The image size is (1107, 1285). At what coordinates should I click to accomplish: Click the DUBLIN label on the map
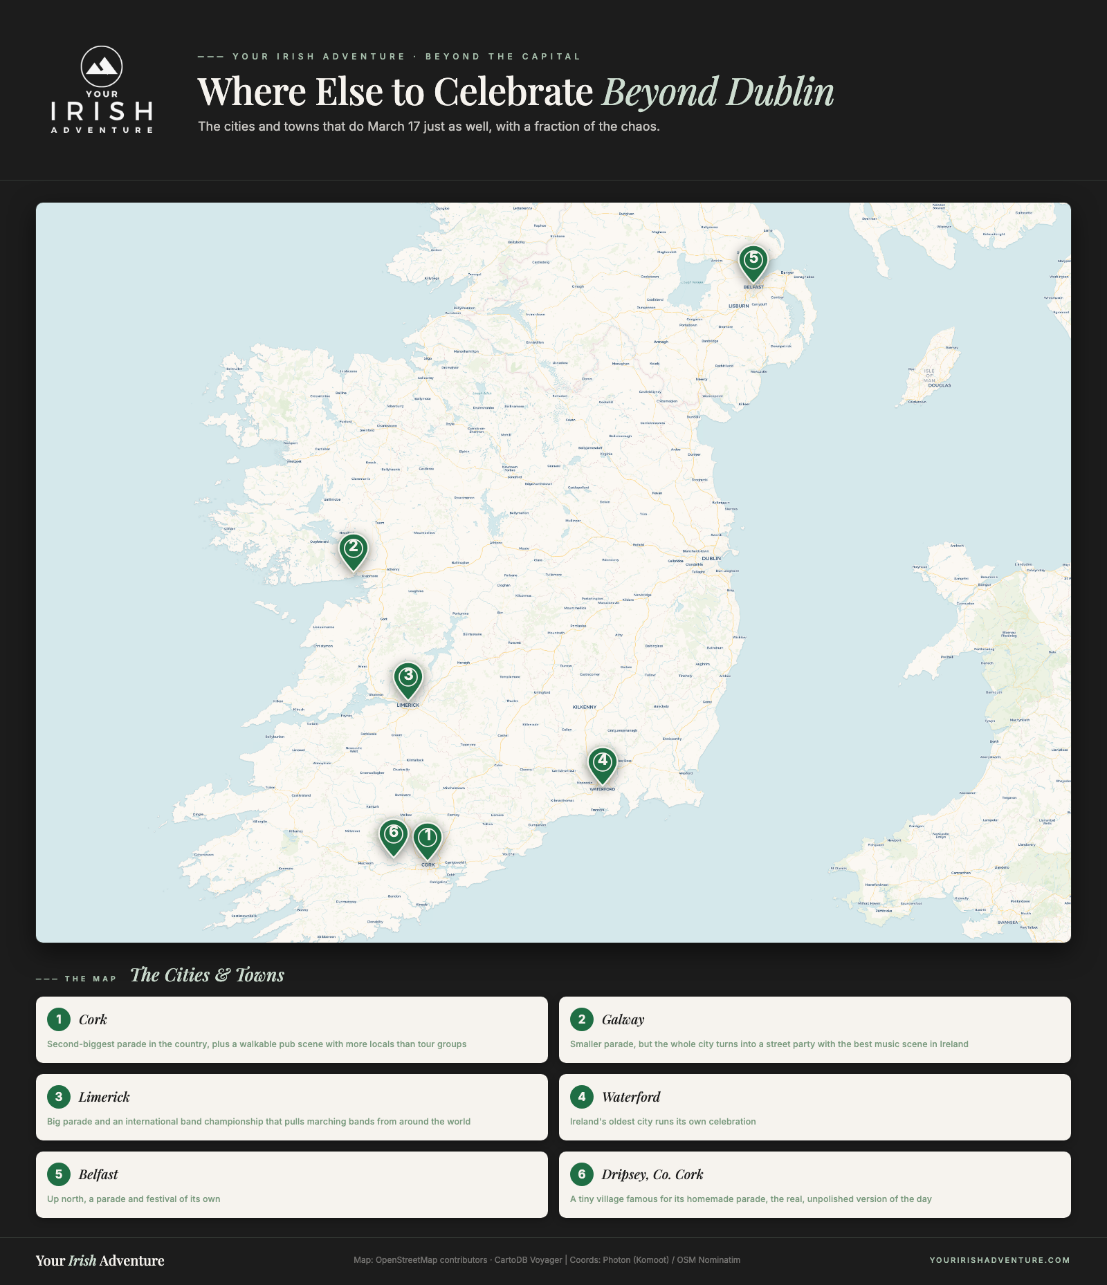(711, 558)
